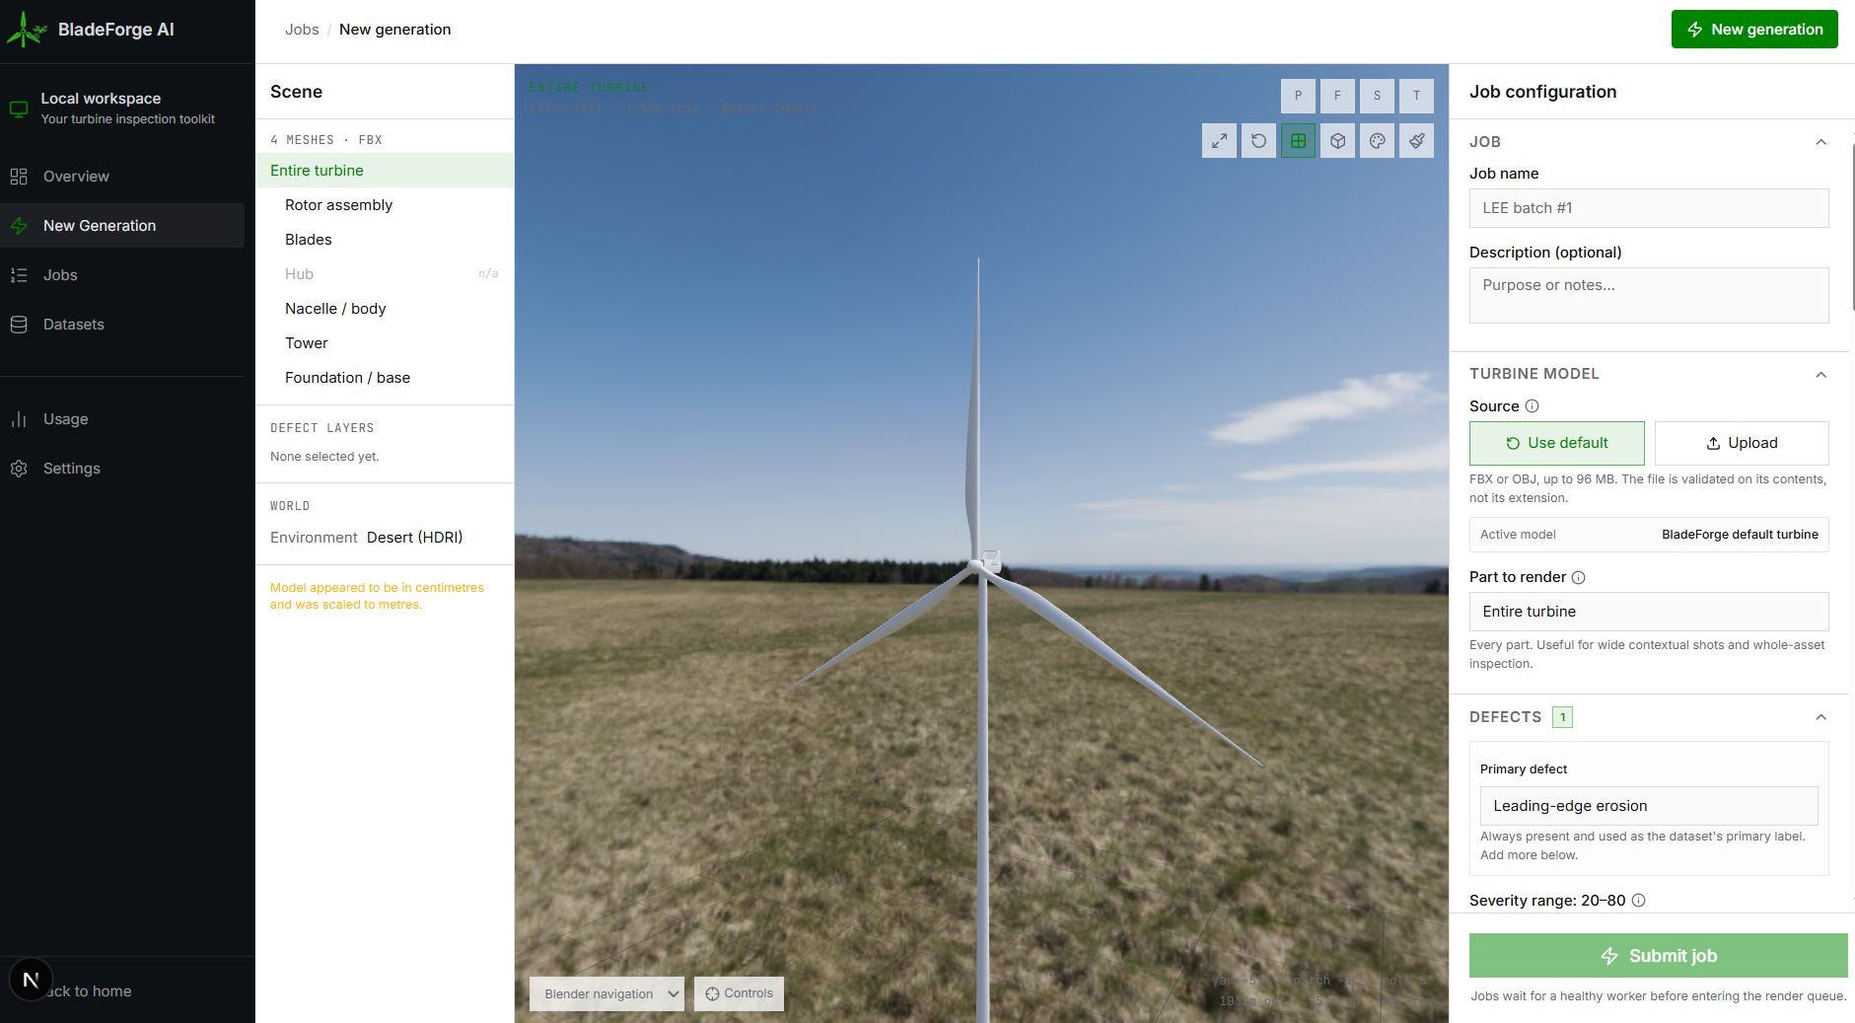
Task: Open the Blender navigation dropdown
Action: click(606, 993)
